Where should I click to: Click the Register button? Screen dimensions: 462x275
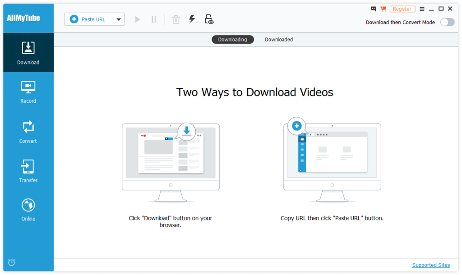tap(402, 9)
